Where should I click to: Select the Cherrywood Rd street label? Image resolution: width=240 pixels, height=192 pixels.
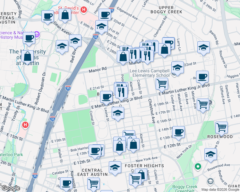160,27
